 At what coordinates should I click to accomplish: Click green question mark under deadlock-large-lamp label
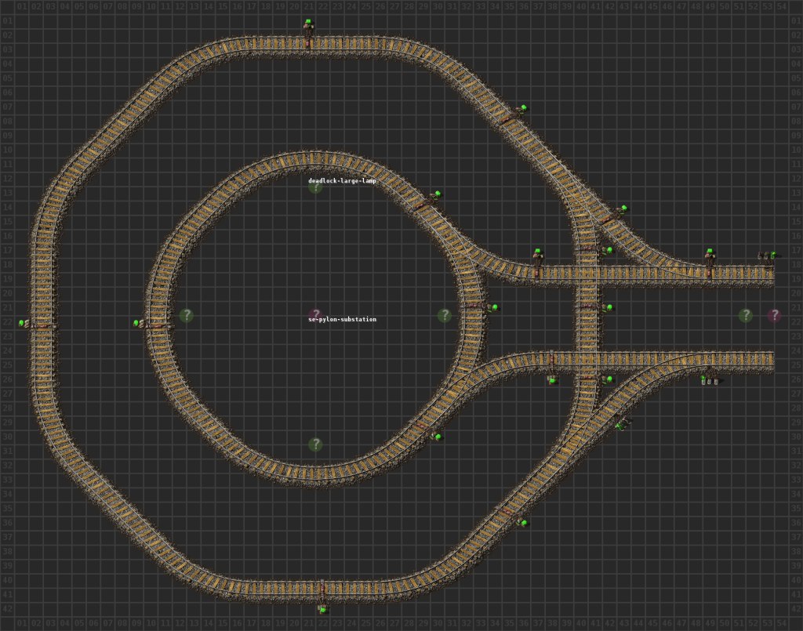[x=315, y=187]
